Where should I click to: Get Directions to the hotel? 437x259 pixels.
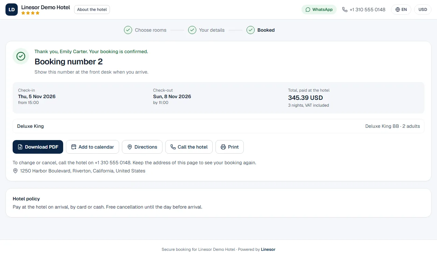click(142, 147)
